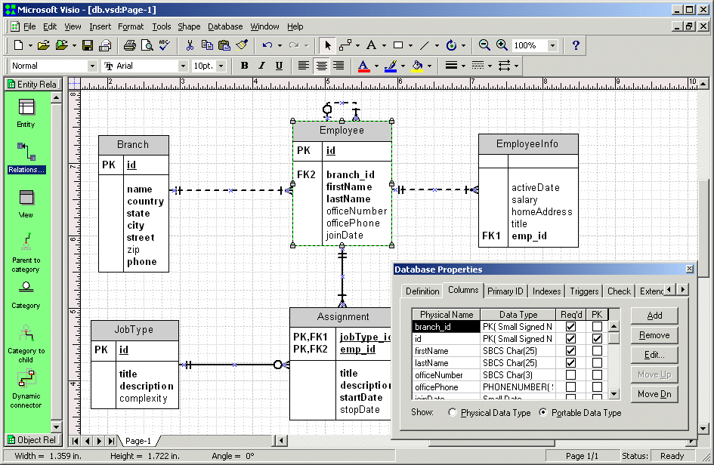Select the Pointer tool
Viewport: 714px width, 465px height.
pos(326,45)
